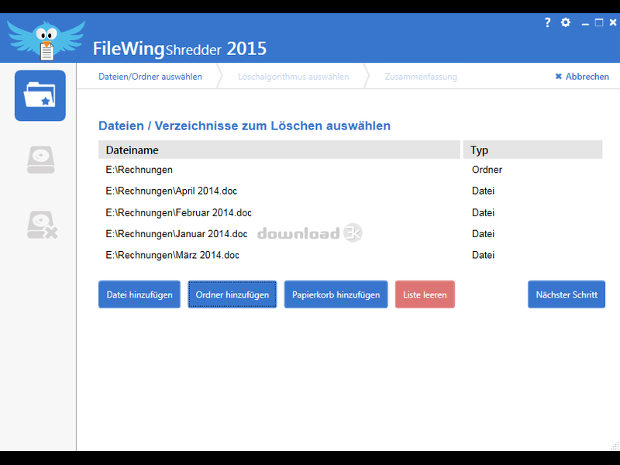
Task: Click Abbrechen to cancel
Action: point(582,77)
